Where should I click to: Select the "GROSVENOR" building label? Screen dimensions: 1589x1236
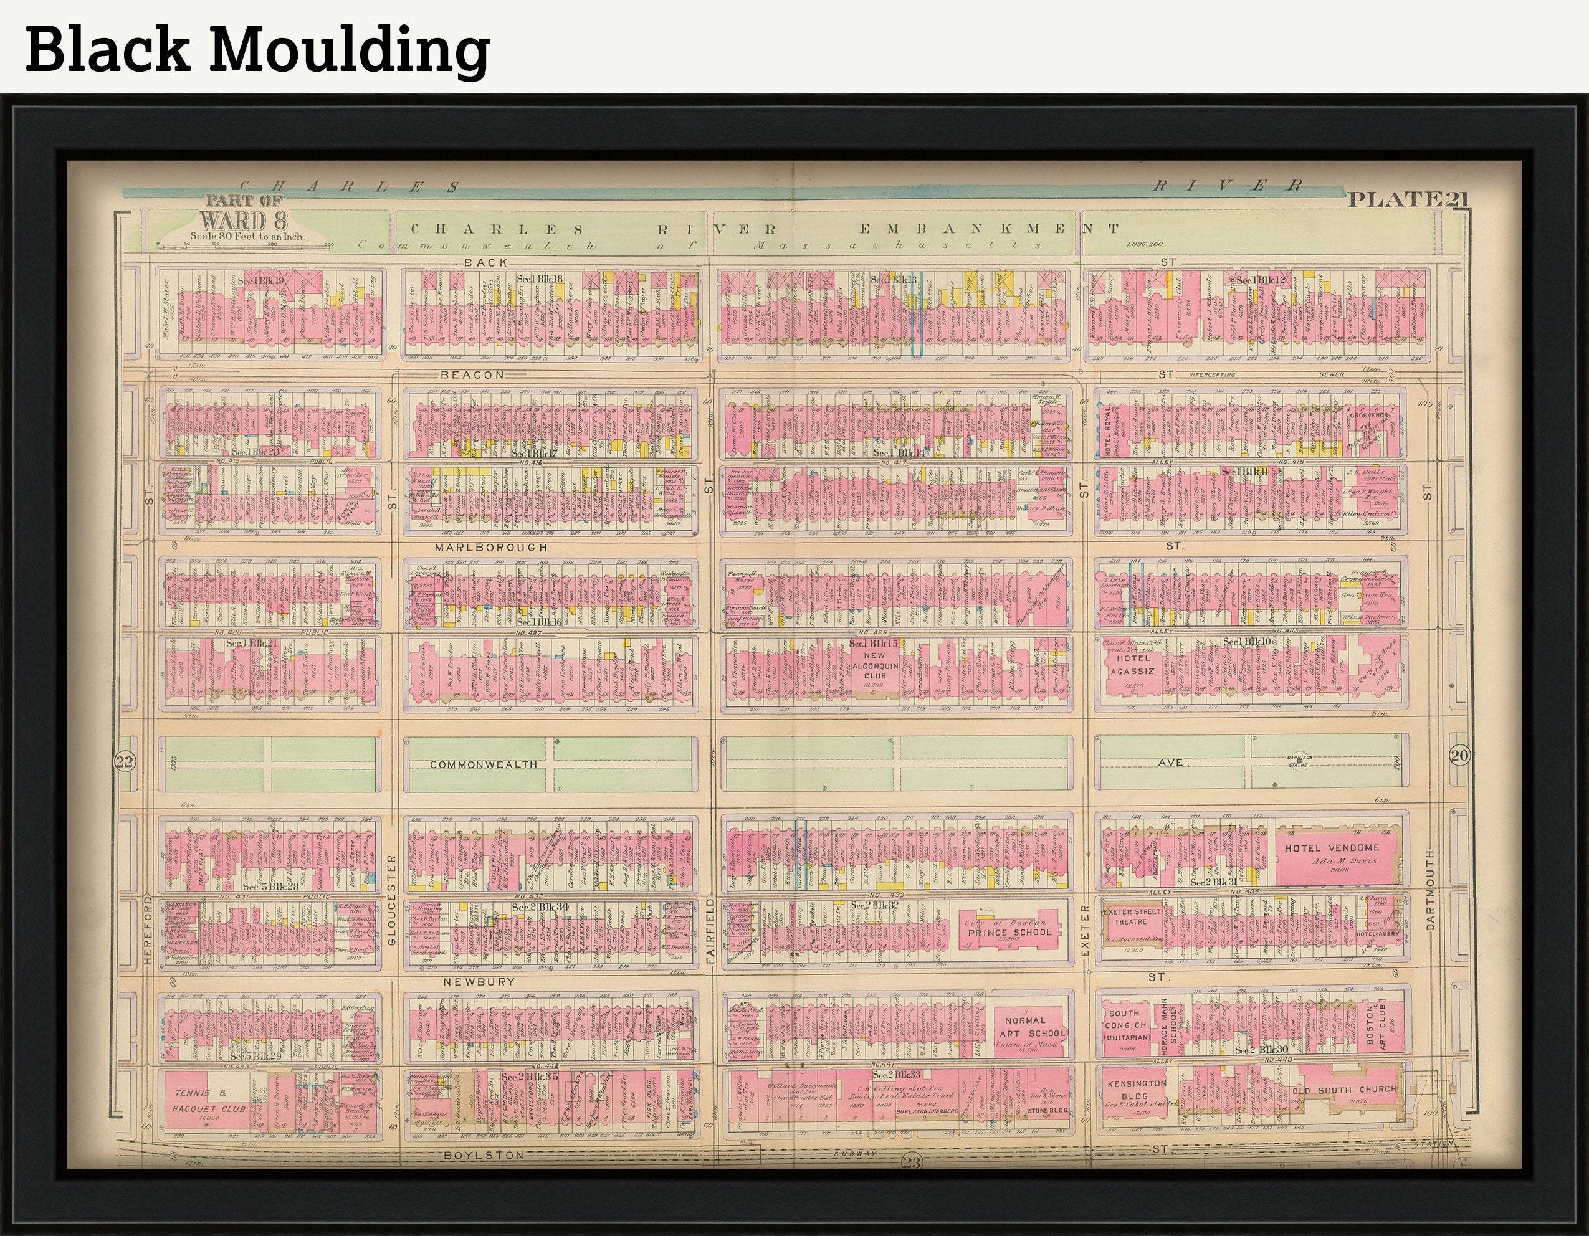(1369, 416)
